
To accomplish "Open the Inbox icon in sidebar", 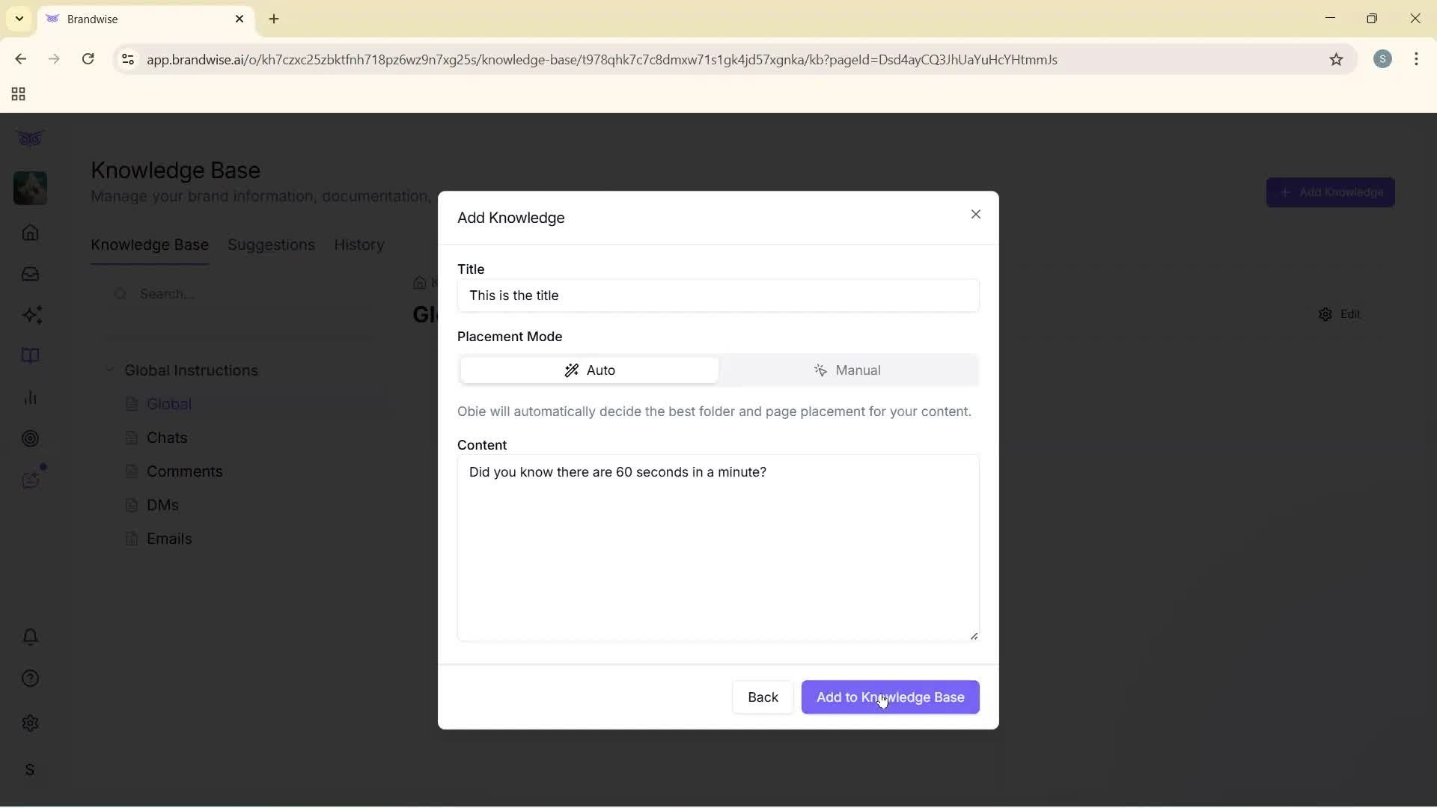I will click(30, 274).
